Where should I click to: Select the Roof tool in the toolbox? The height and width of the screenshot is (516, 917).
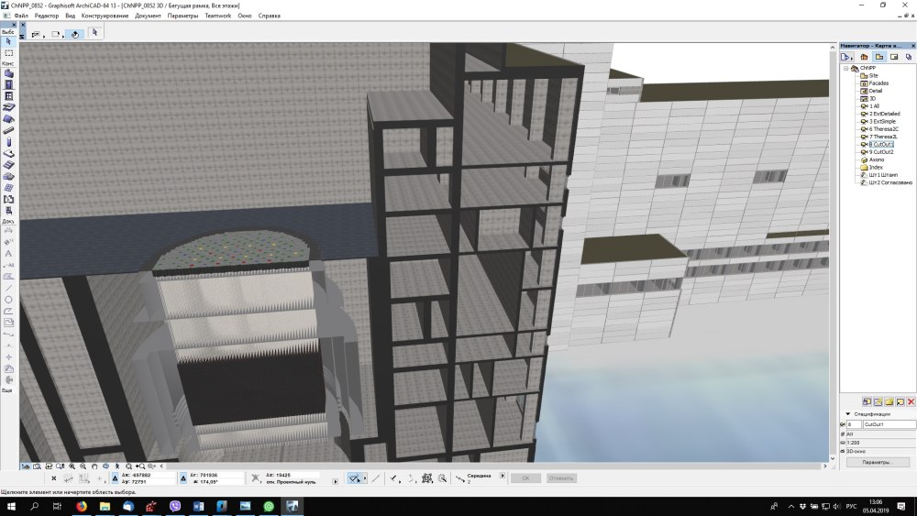[x=9, y=118]
